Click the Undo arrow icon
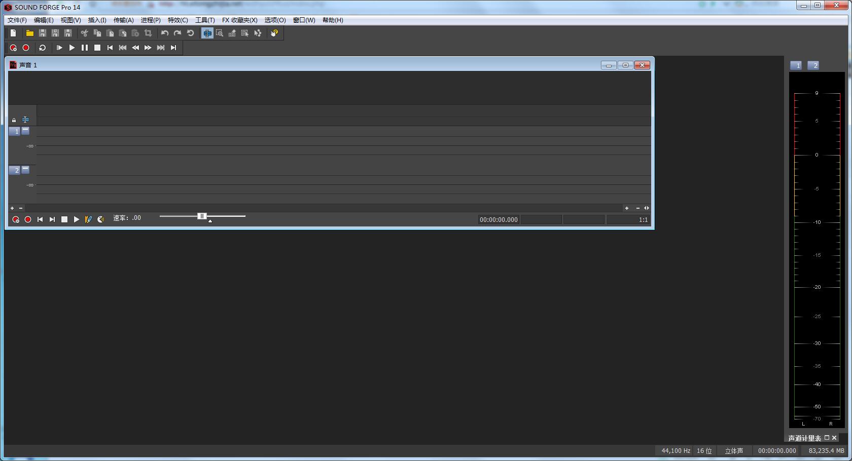The image size is (852, 461). (165, 33)
